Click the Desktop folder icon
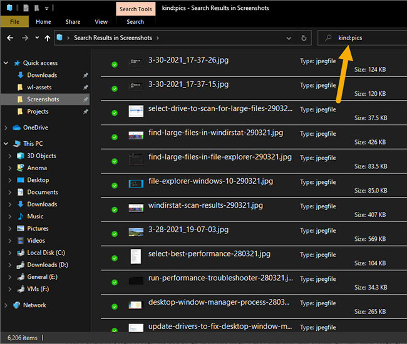 (x=21, y=180)
